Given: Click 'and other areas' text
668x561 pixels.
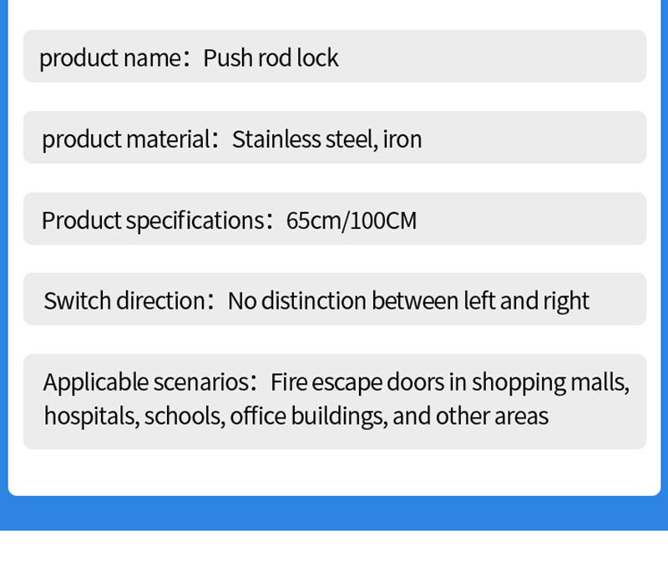Looking at the screenshot, I should (470, 417).
